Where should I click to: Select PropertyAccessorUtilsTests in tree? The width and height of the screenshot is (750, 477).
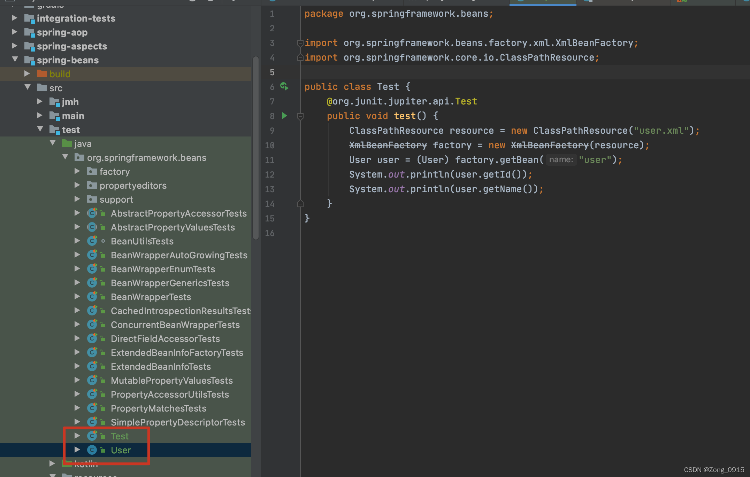pos(170,394)
